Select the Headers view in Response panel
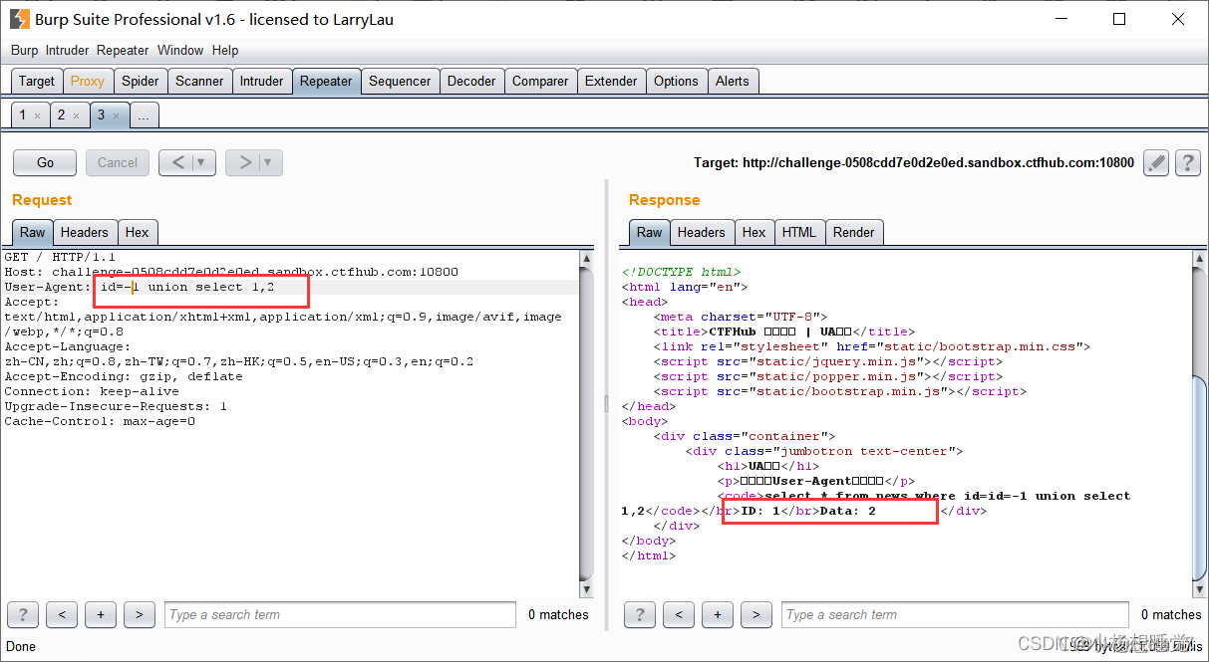The image size is (1209, 662). pos(702,232)
